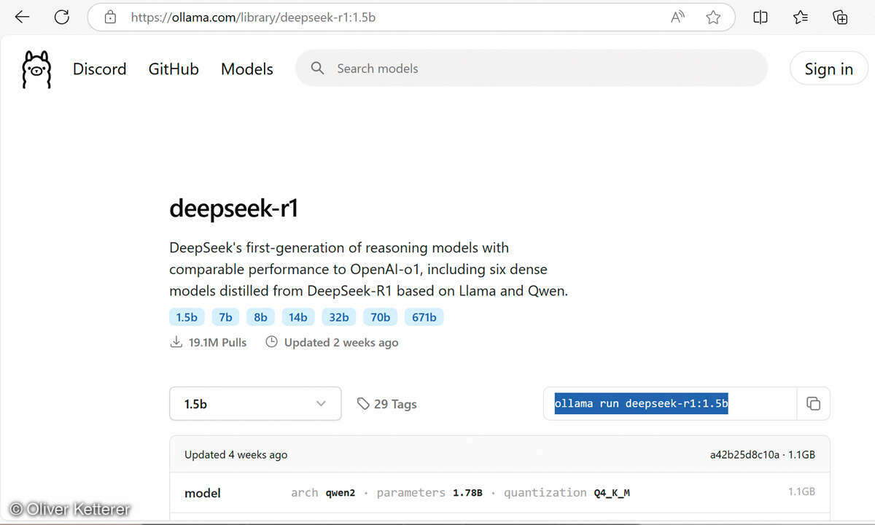Select the 70b size tag
Viewport: 875px width, 525px height.
click(381, 317)
